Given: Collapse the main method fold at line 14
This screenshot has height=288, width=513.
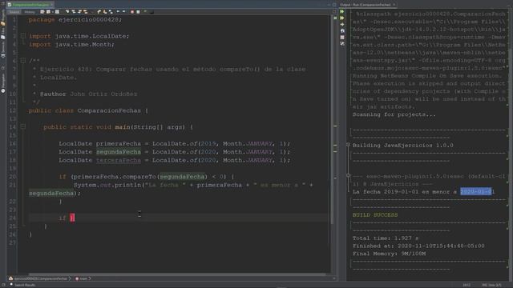Looking at the screenshot, I should pyautogui.click(x=23, y=126).
